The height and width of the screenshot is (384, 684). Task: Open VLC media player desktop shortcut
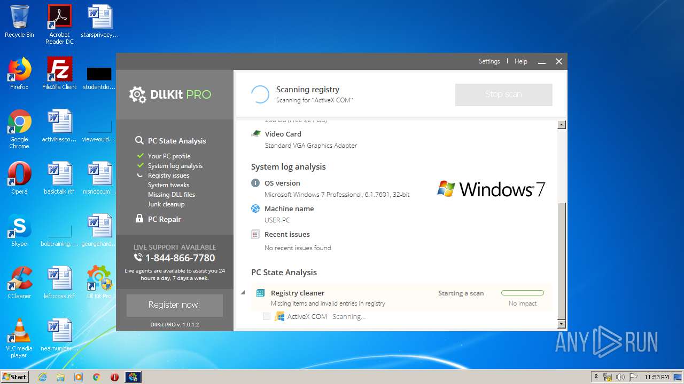[19, 338]
